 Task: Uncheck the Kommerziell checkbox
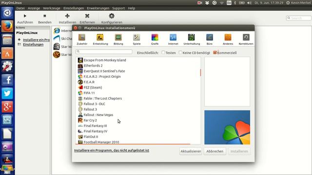pyautogui.click(x=215, y=52)
